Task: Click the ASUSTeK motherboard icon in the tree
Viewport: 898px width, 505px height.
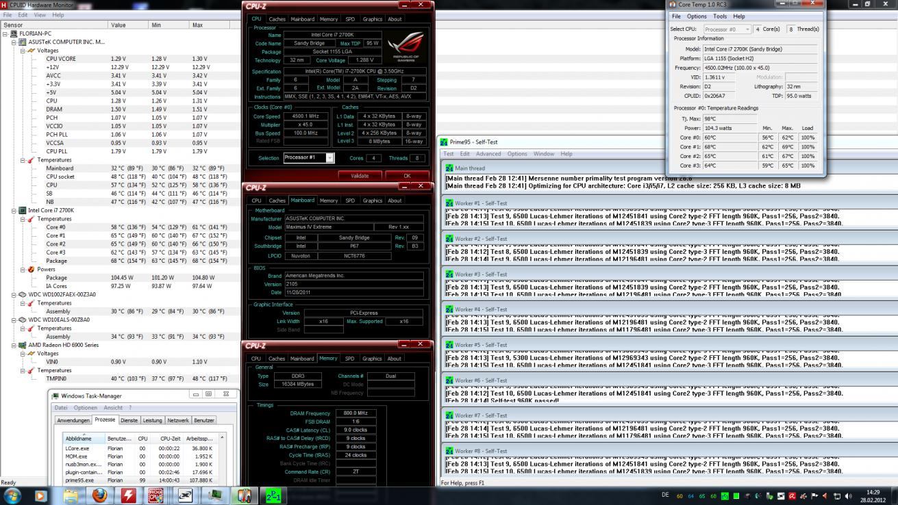Action: (x=23, y=42)
